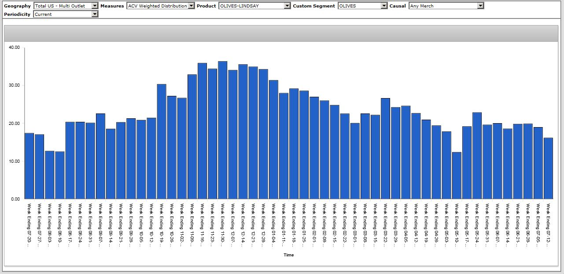Click the gray chart header bar
This screenshot has width=564, height=274.
[x=281, y=33]
